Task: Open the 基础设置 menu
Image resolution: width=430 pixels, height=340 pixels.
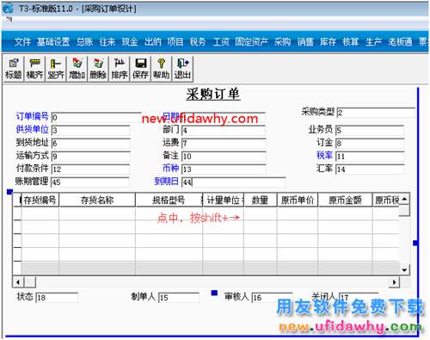Action: [x=53, y=42]
